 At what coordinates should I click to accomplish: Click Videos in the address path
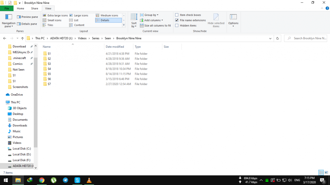pos(82,38)
